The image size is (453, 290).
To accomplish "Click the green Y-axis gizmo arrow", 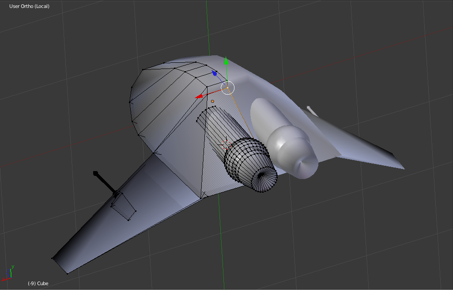I will click(226, 62).
